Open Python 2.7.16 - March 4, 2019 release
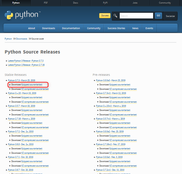Image resolution: width=182 pixels, height=174 pixels. [21, 119]
